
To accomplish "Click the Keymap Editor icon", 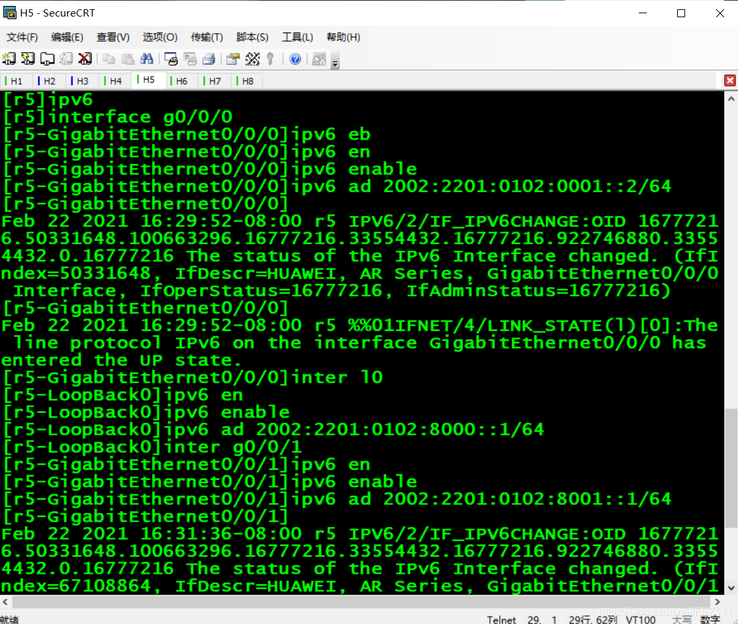I will (x=252, y=59).
